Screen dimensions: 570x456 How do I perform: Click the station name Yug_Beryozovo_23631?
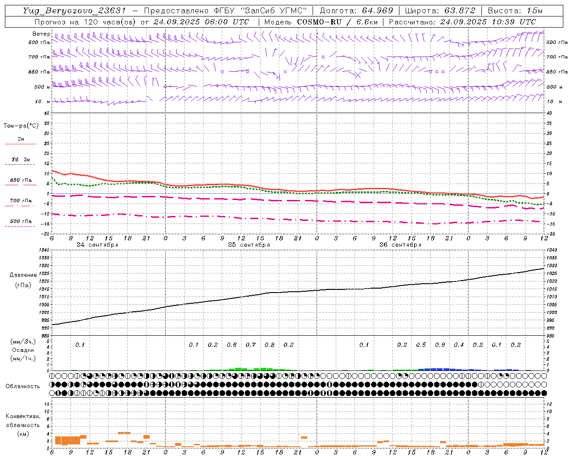[x=74, y=11]
